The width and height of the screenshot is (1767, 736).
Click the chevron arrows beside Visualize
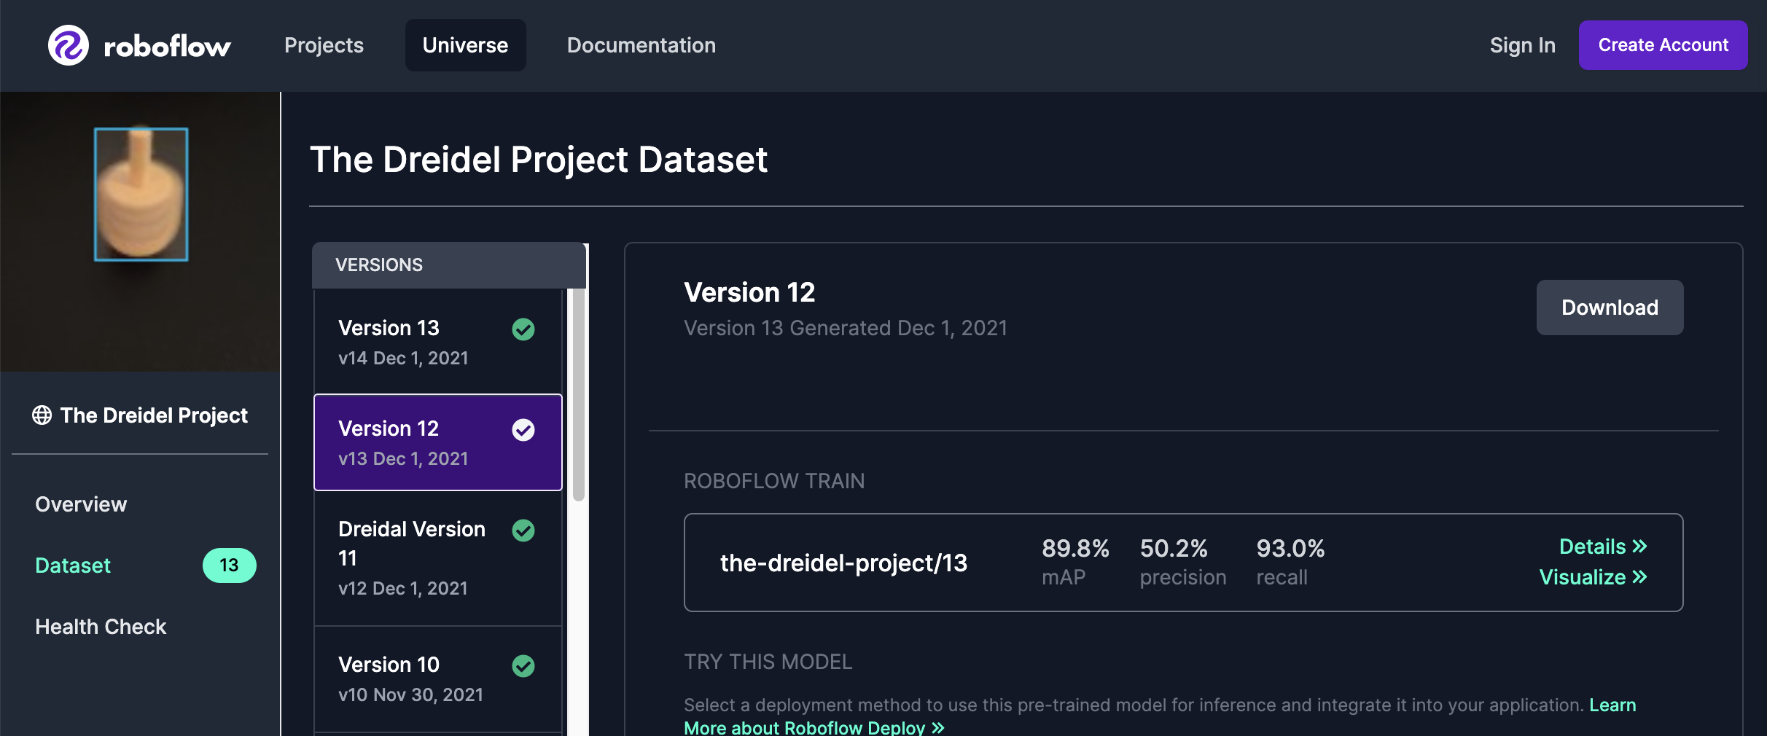(x=1639, y=577)
